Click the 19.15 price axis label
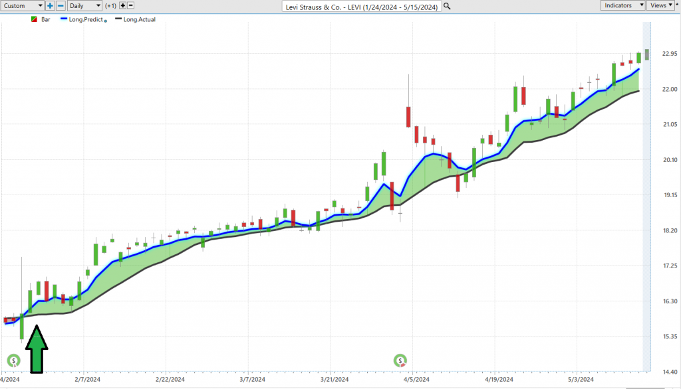Image resolution: width=681 pixels, height=389 pixels. [x=669, y=195]
